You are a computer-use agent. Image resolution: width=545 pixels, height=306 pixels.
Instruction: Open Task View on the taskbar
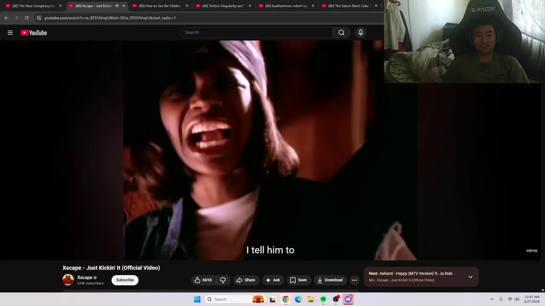tap(272, 299)
